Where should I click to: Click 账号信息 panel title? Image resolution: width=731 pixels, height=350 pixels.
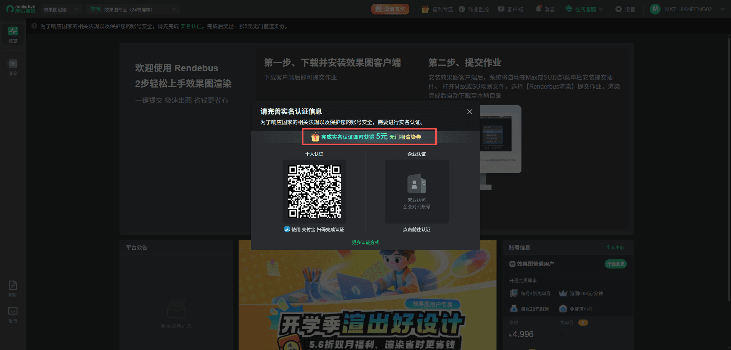pos(519,248)
